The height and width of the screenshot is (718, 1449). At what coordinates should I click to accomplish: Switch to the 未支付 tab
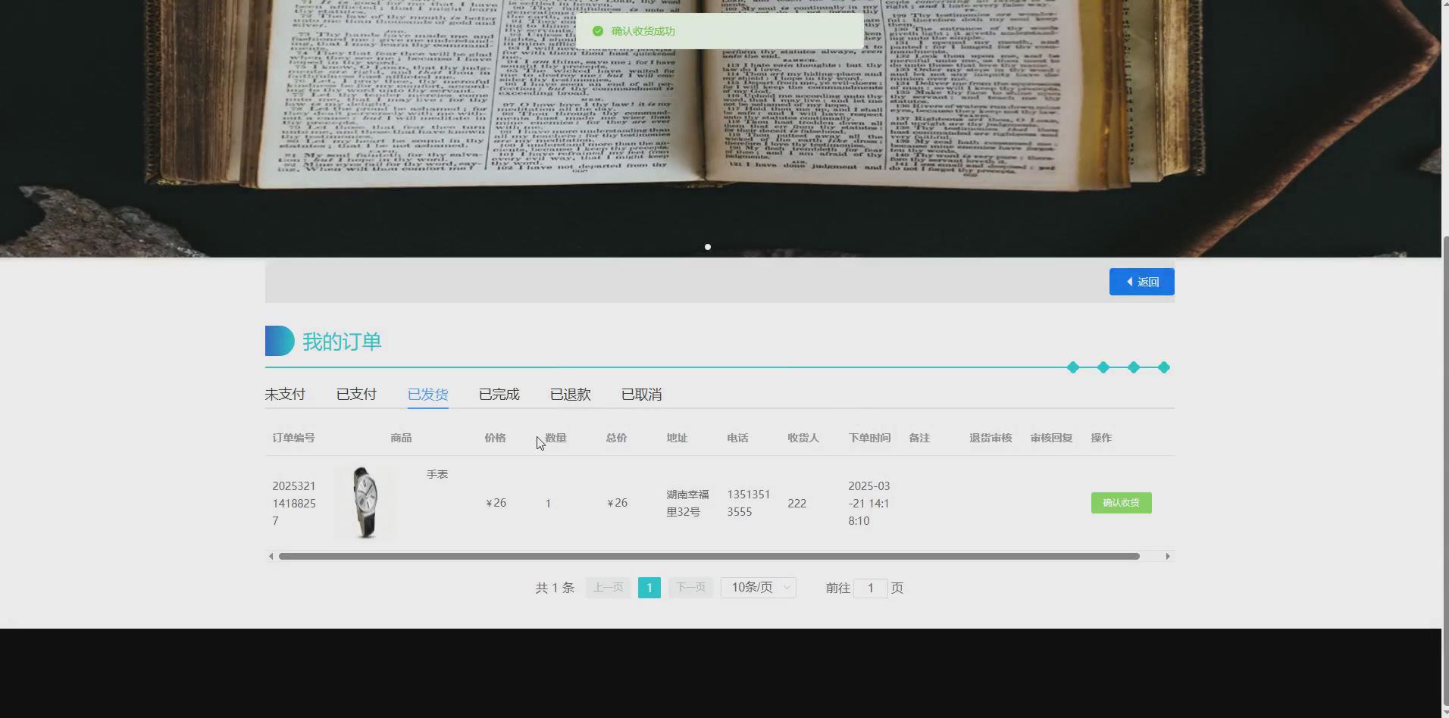click(x=285, y=395)
